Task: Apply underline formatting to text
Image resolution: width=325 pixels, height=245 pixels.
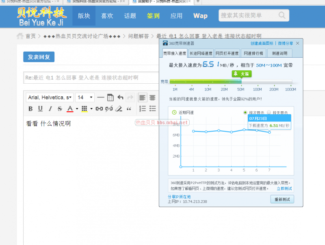Action: 40,109
